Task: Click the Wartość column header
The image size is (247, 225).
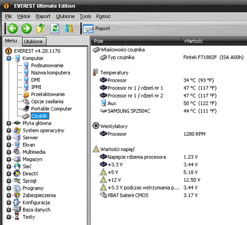Action: tap(214, 41)
